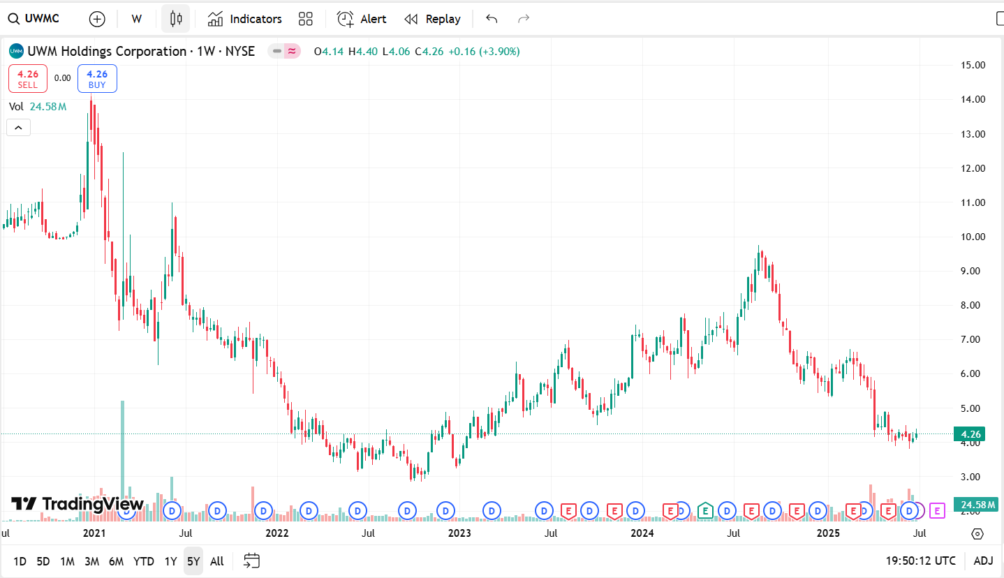
Task: Click the layout selector at top right
Action: tap(999, 19)
